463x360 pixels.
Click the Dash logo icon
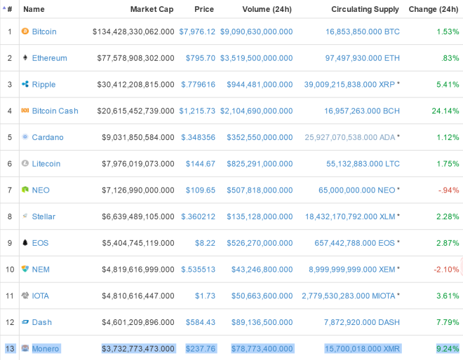pos(25,322)
